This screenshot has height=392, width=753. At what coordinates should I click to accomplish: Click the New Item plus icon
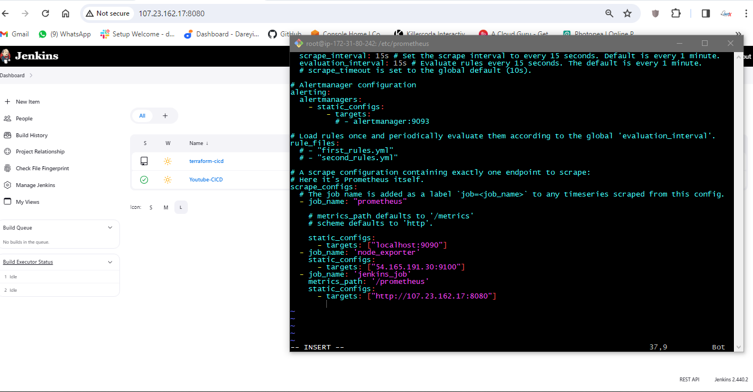coord(7,102)
